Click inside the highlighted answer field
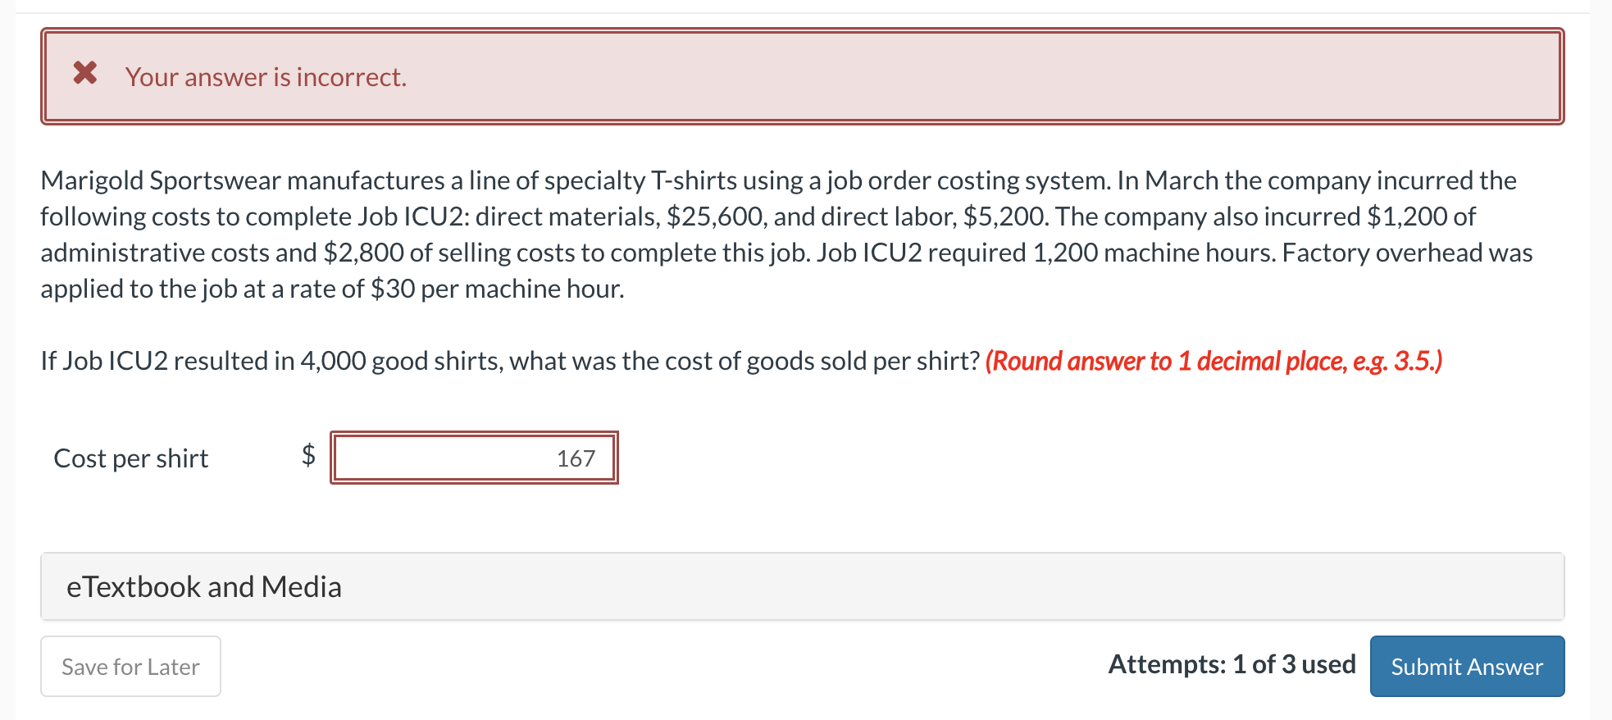 (x=474, y=458)
